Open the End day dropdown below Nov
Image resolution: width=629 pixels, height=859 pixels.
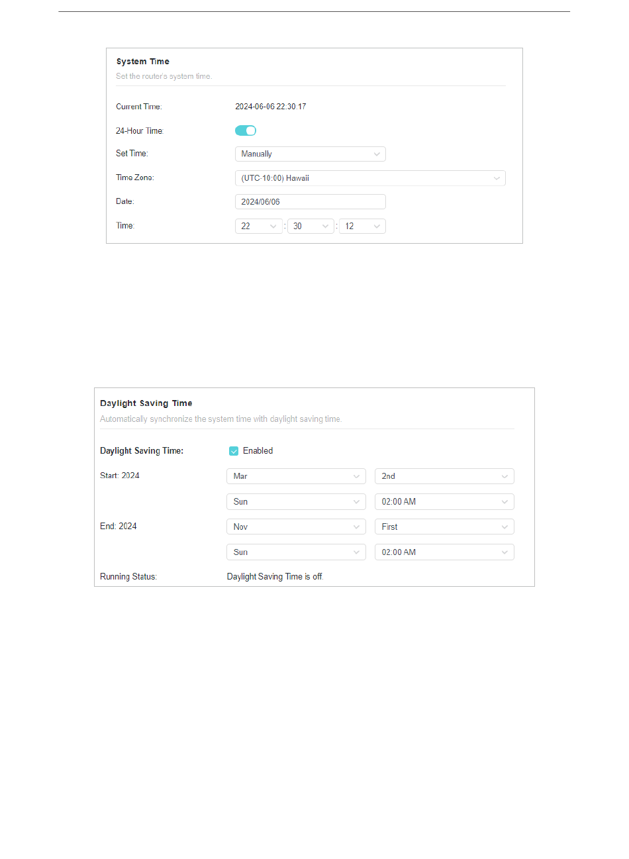click(296, 552)
